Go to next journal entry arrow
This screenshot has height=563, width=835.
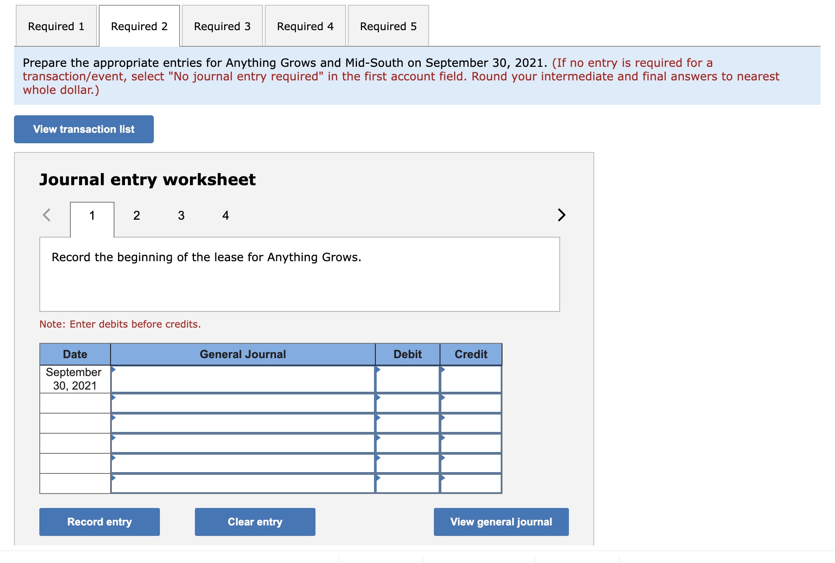(561, 215)
